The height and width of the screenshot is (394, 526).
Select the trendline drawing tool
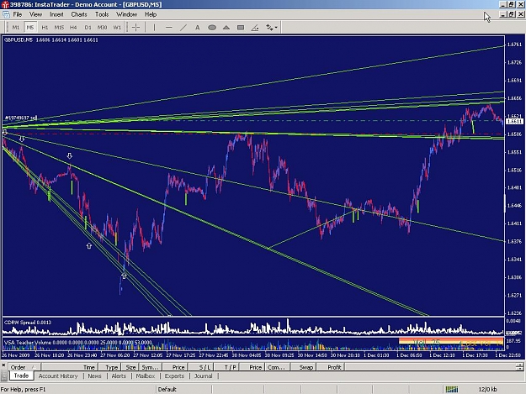pos(183,28)
